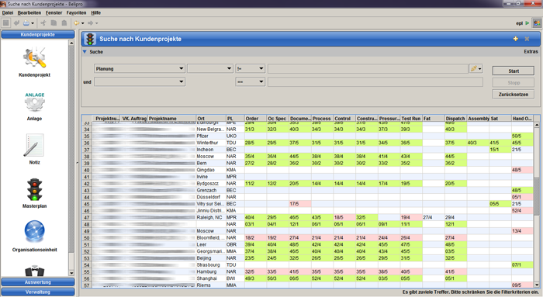
Task: Click the tuxedo icon at sidebar bottom
Action: [34, 271]
